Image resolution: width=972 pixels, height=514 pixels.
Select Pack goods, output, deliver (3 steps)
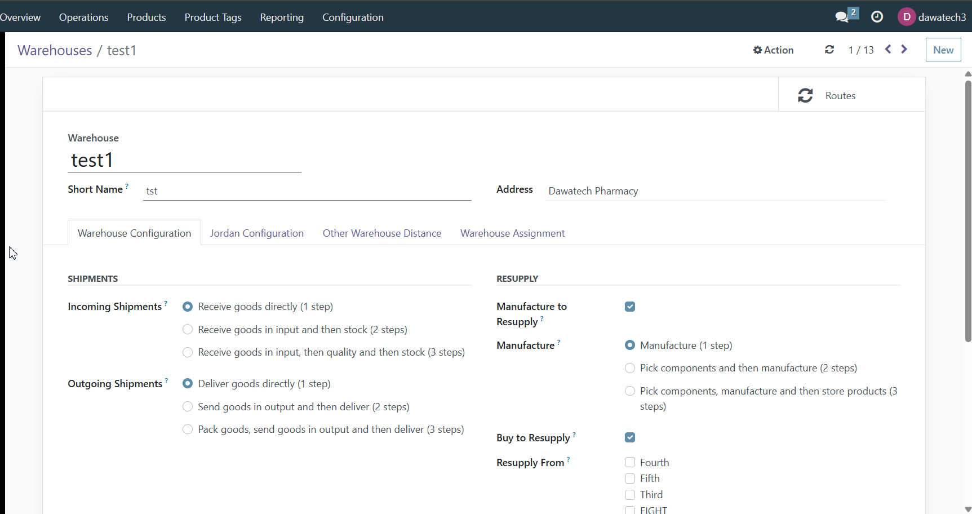(x=188, y=429)
